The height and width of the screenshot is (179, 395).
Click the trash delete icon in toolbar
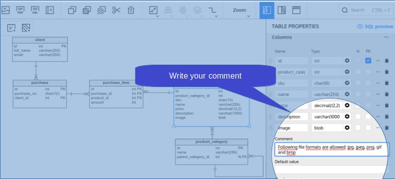pyautogui.click(x=131, y=10)
